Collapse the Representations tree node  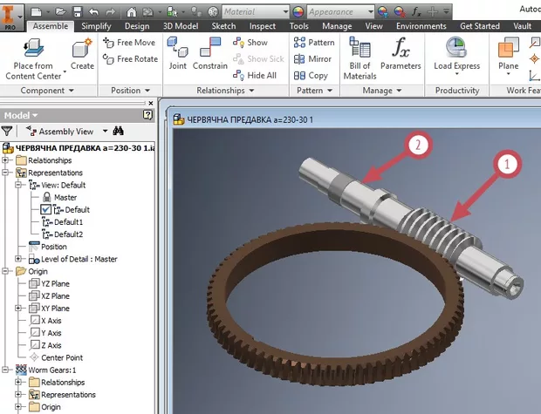coord(7,173)
